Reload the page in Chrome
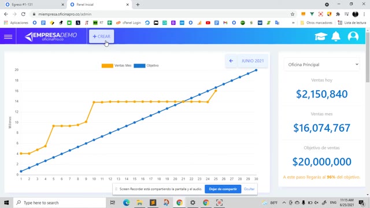 click(x=23, y=14)
